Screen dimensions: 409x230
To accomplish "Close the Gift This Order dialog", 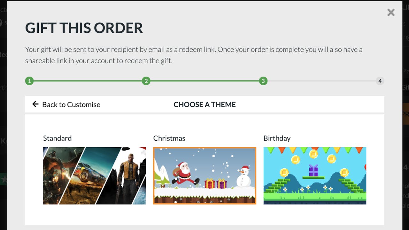I will [x=391, y=12].
